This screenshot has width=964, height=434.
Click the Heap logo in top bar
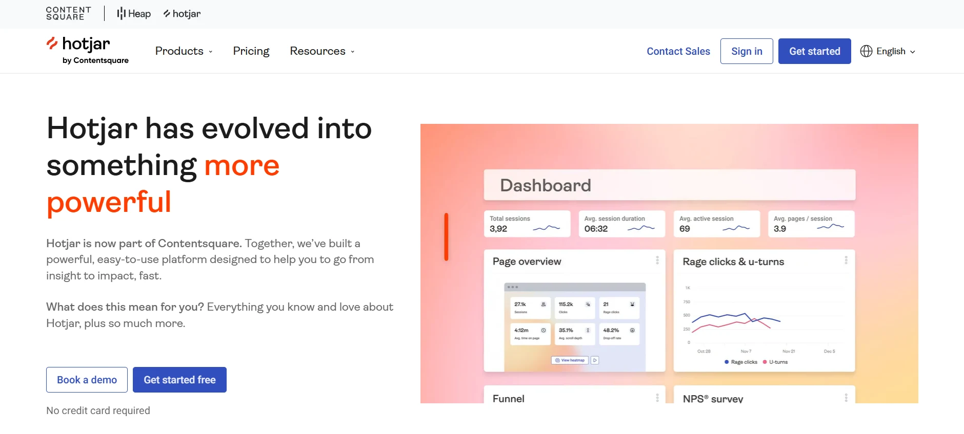[x=134, y=14]
